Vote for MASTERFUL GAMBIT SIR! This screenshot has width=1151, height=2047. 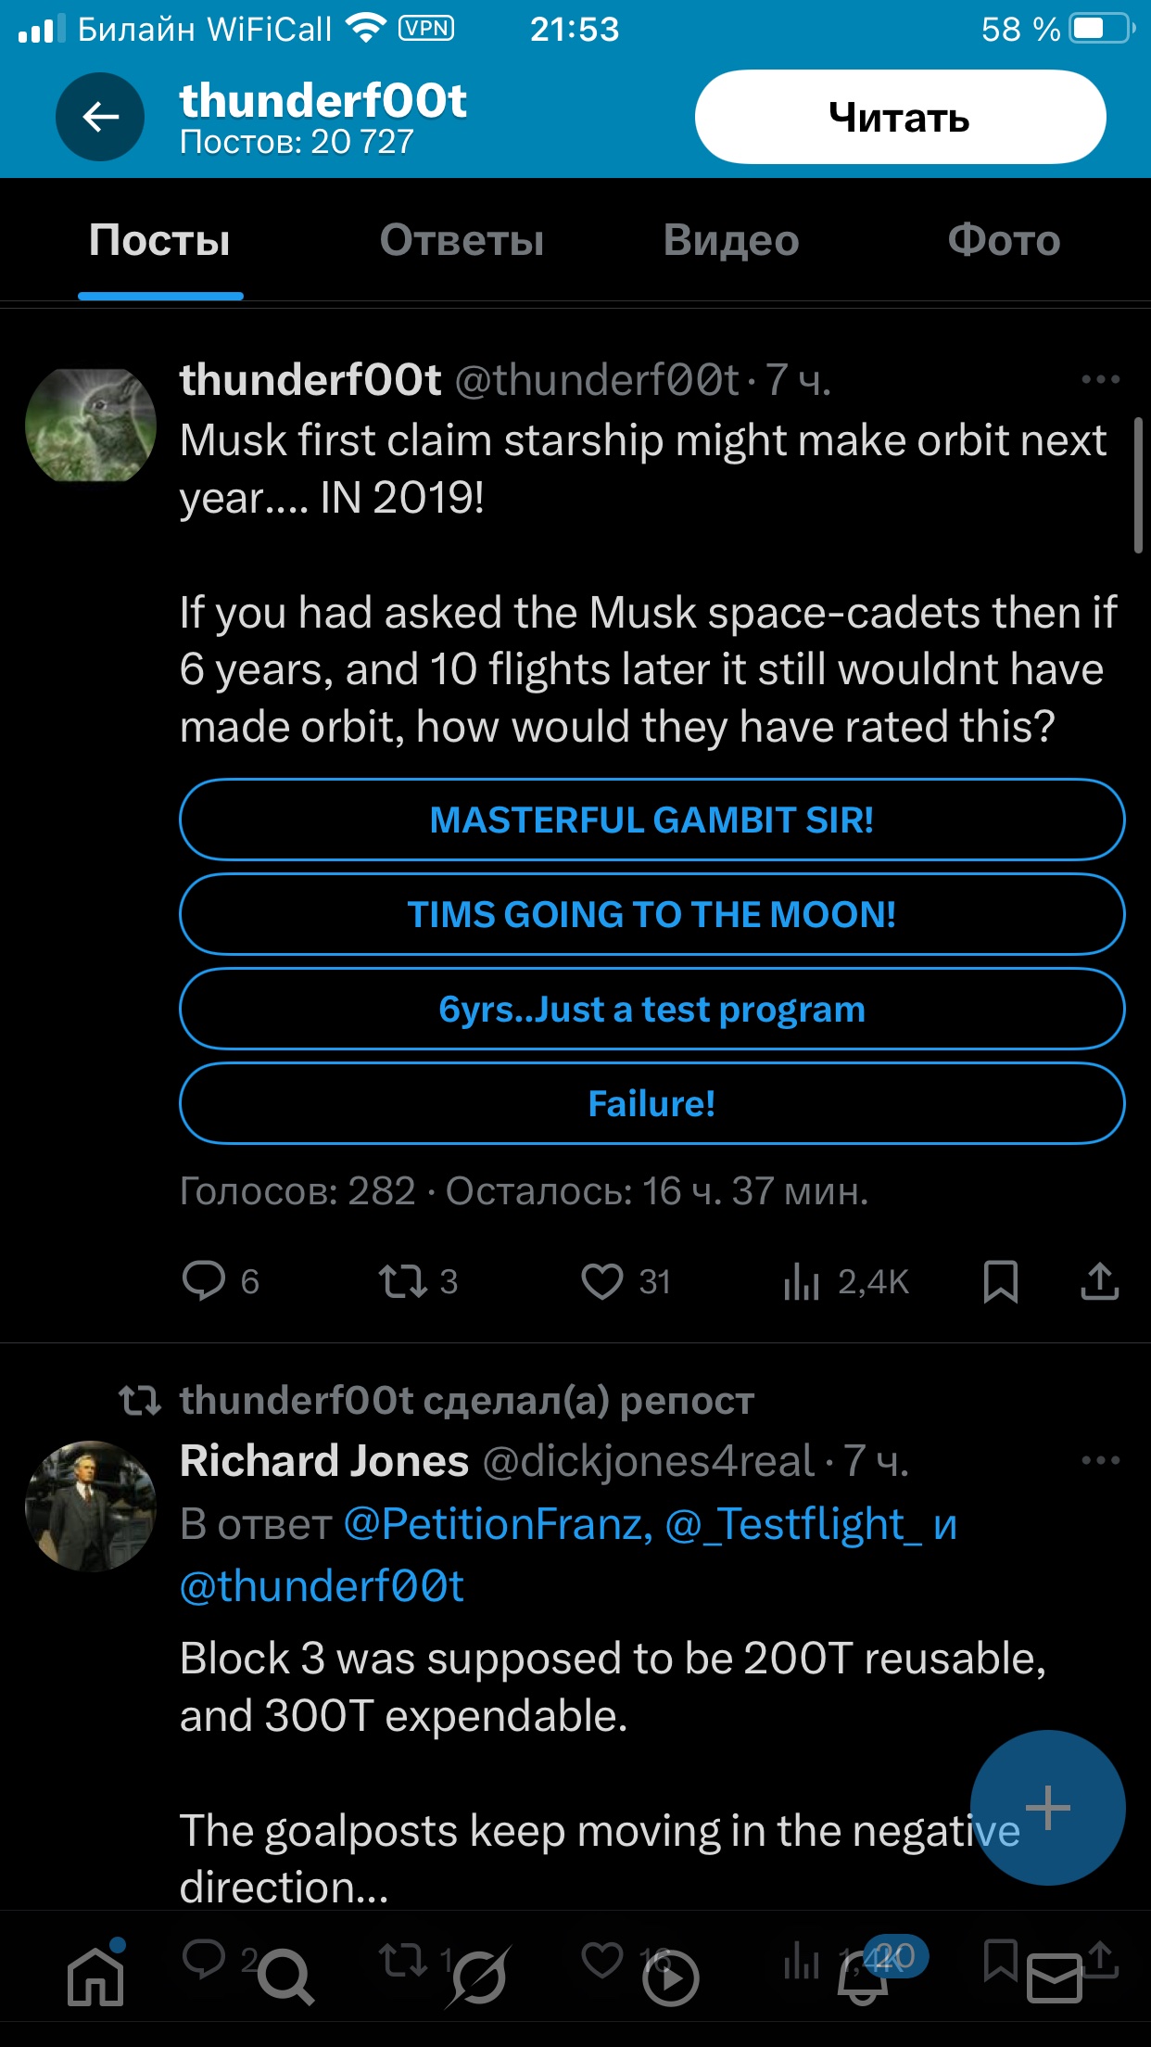[x=651, y=820]
